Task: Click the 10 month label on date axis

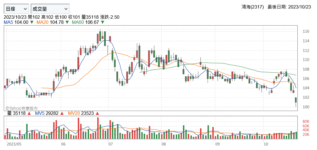Action: tap(266, 144)
